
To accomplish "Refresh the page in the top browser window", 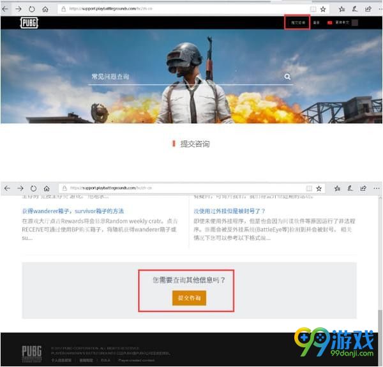I will [32, 10].
